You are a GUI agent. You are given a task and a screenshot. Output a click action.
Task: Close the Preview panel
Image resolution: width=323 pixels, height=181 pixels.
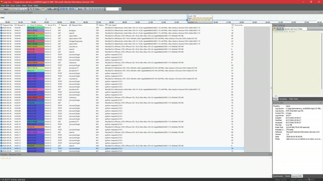(x=271, y=154)
